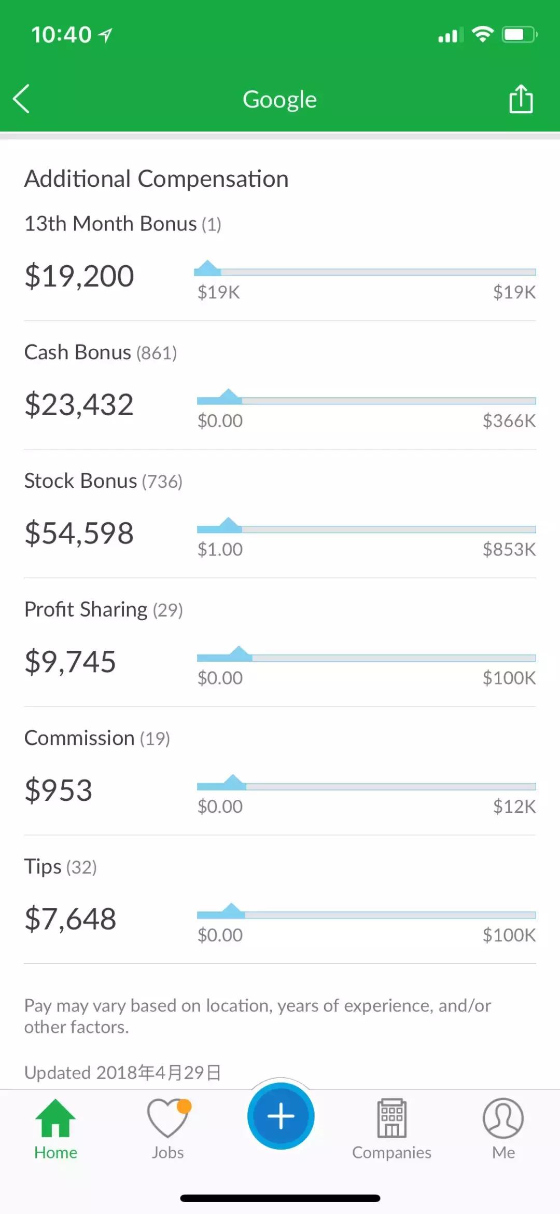Tap the Wi-Fi status icon
The height and width of the screenshot is (1214, 560).
[x=482, y=34]
